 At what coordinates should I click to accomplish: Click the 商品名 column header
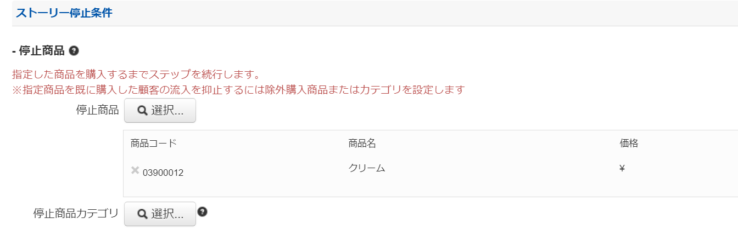pyautogui.click(x=362, y=144)
